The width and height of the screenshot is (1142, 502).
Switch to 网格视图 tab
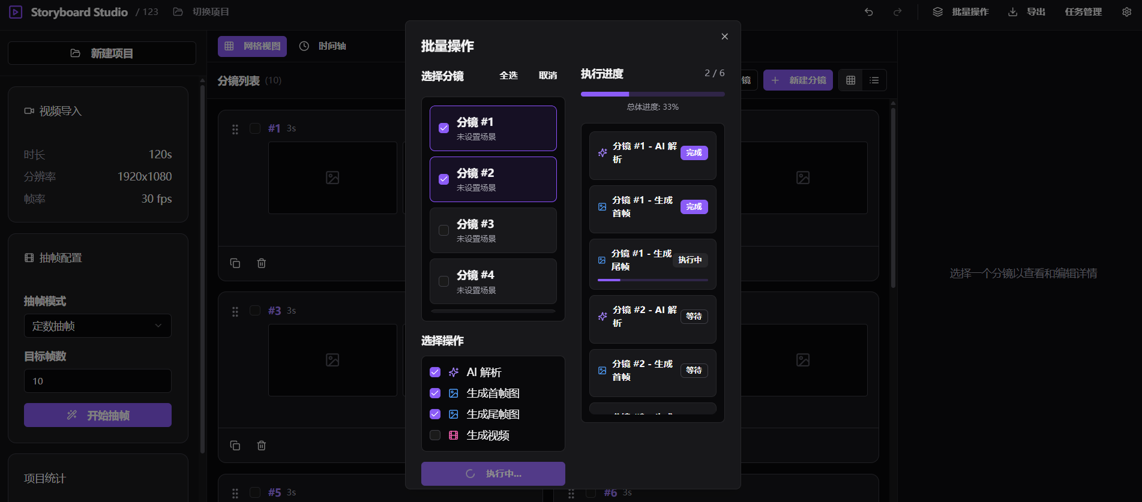pyautogui.click(x=252, y=46)
